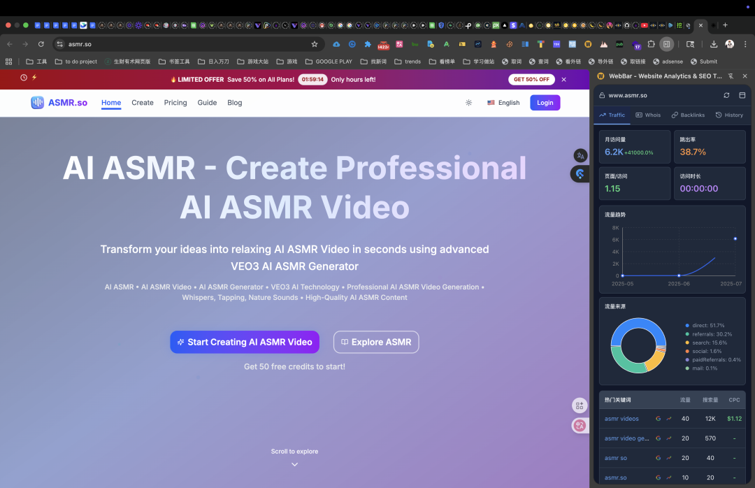The width and height of the screenshot is (755, 488).
Task: Click the CPC column header
Action: 734,400
